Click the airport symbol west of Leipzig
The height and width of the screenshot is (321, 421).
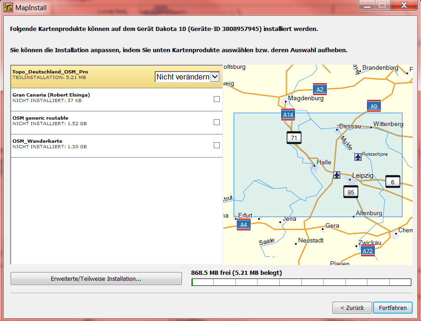point(337,175)
